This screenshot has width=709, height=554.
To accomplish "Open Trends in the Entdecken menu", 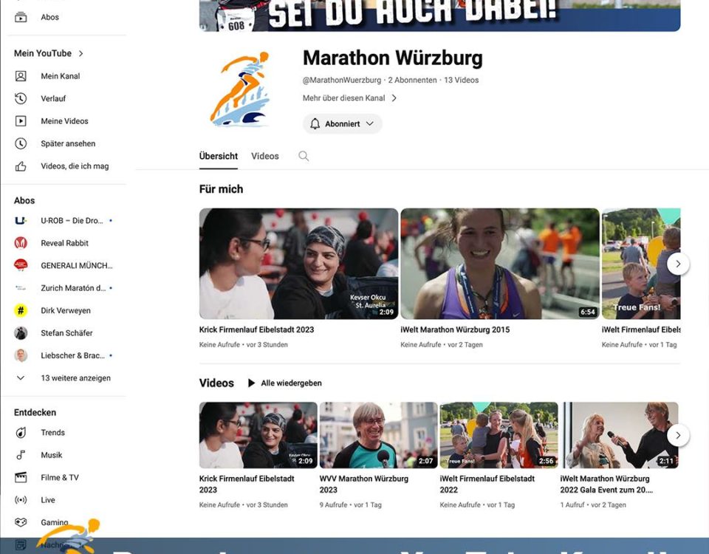I will pyautogui.click(x=53, y=433).
